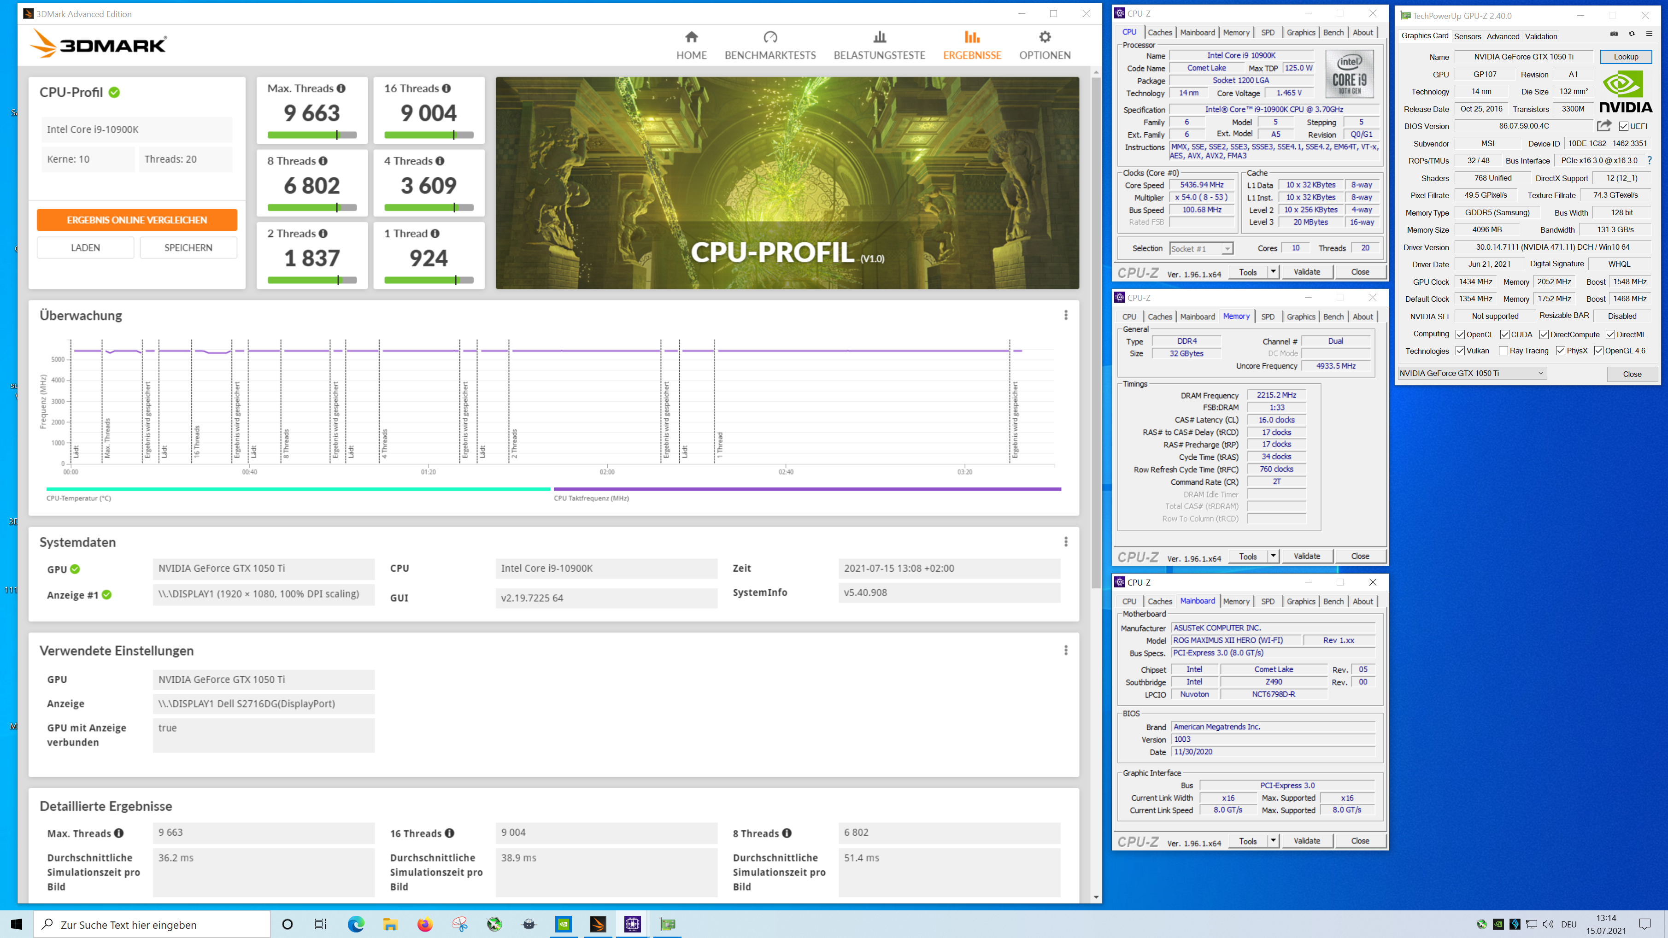
Task: Click Max. Threads score progress bar
Action: coord(312,135)
